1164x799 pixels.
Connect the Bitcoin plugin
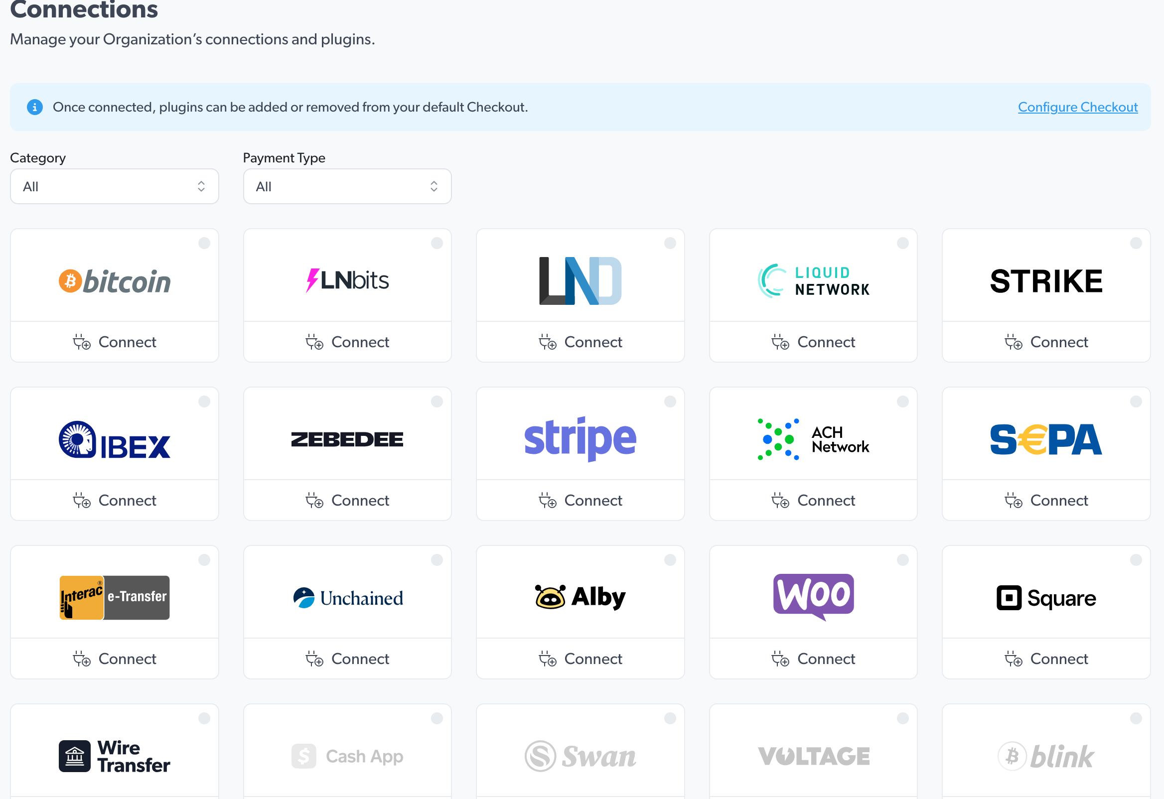tap(115, 342)
